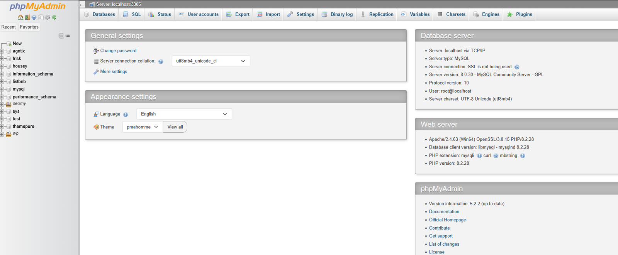Open server connection collation dropdown
This screenshot has height=255, width=618.
[x=211, y=61]
